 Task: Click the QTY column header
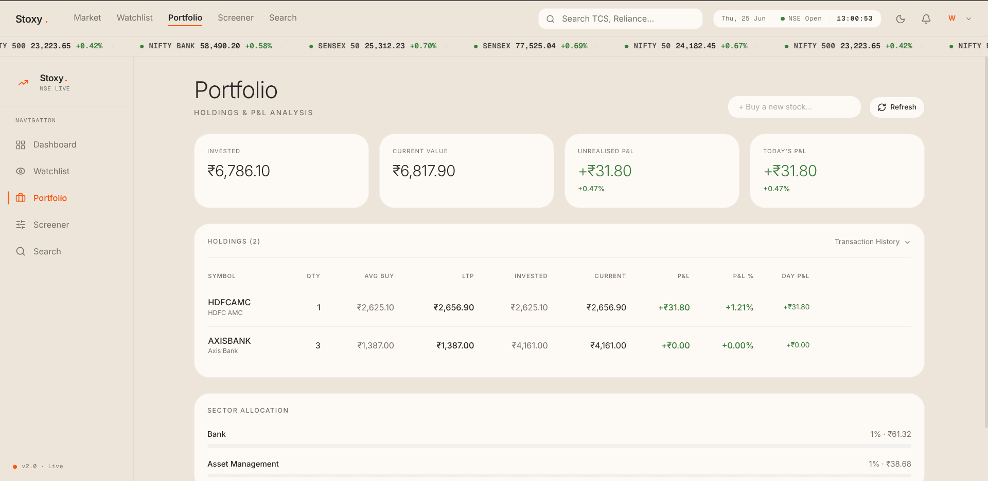(x=313, y=276)
